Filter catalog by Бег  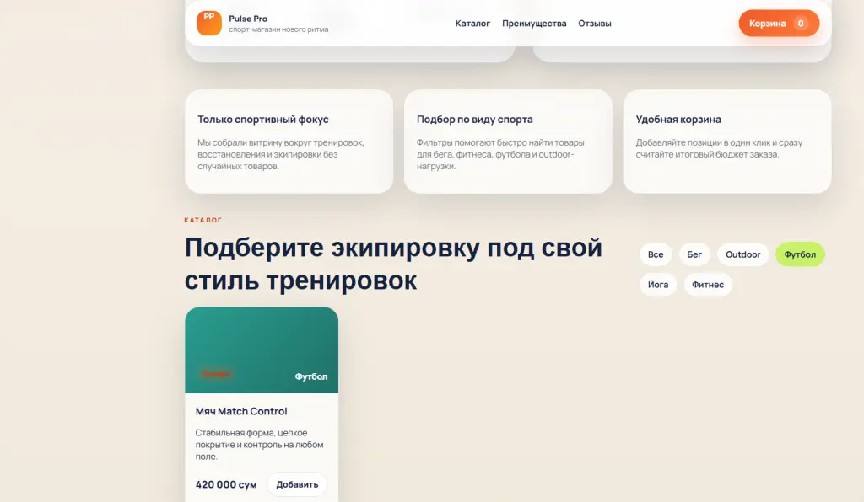tap(694, 254)
